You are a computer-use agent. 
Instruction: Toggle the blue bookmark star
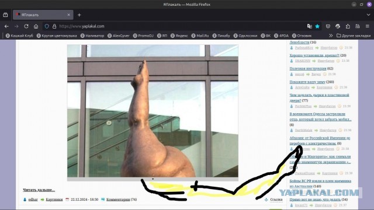(317, 26)
